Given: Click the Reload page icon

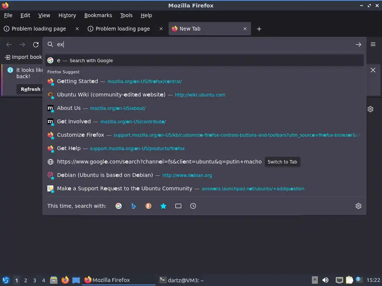Looking at the screenshot, I should (x=36, y=45).
